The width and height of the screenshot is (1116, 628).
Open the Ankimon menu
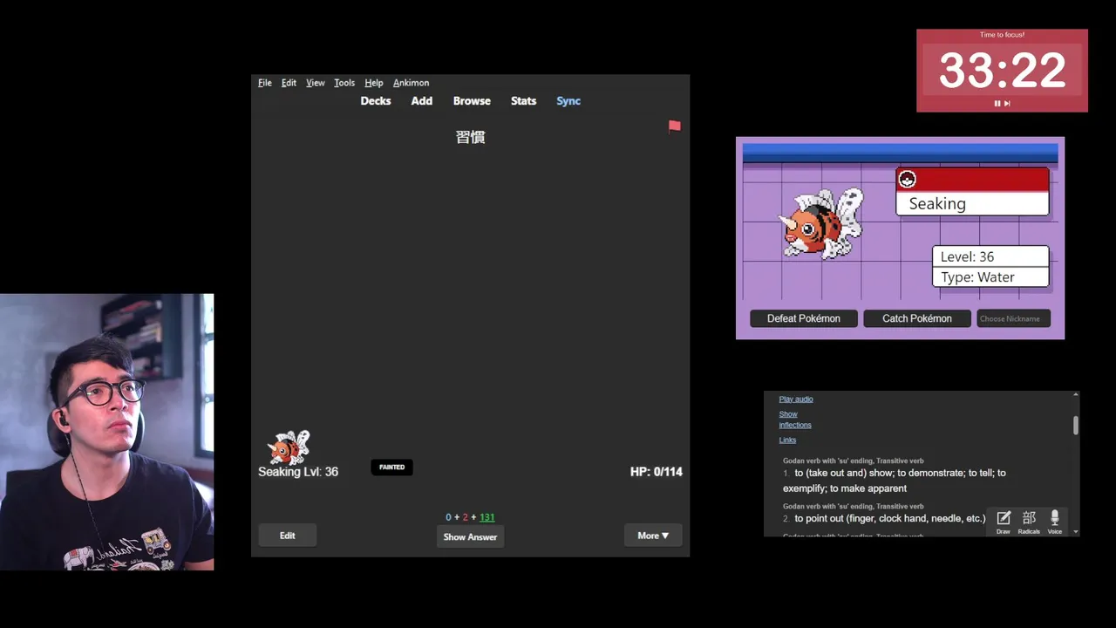tap(411, 83)
